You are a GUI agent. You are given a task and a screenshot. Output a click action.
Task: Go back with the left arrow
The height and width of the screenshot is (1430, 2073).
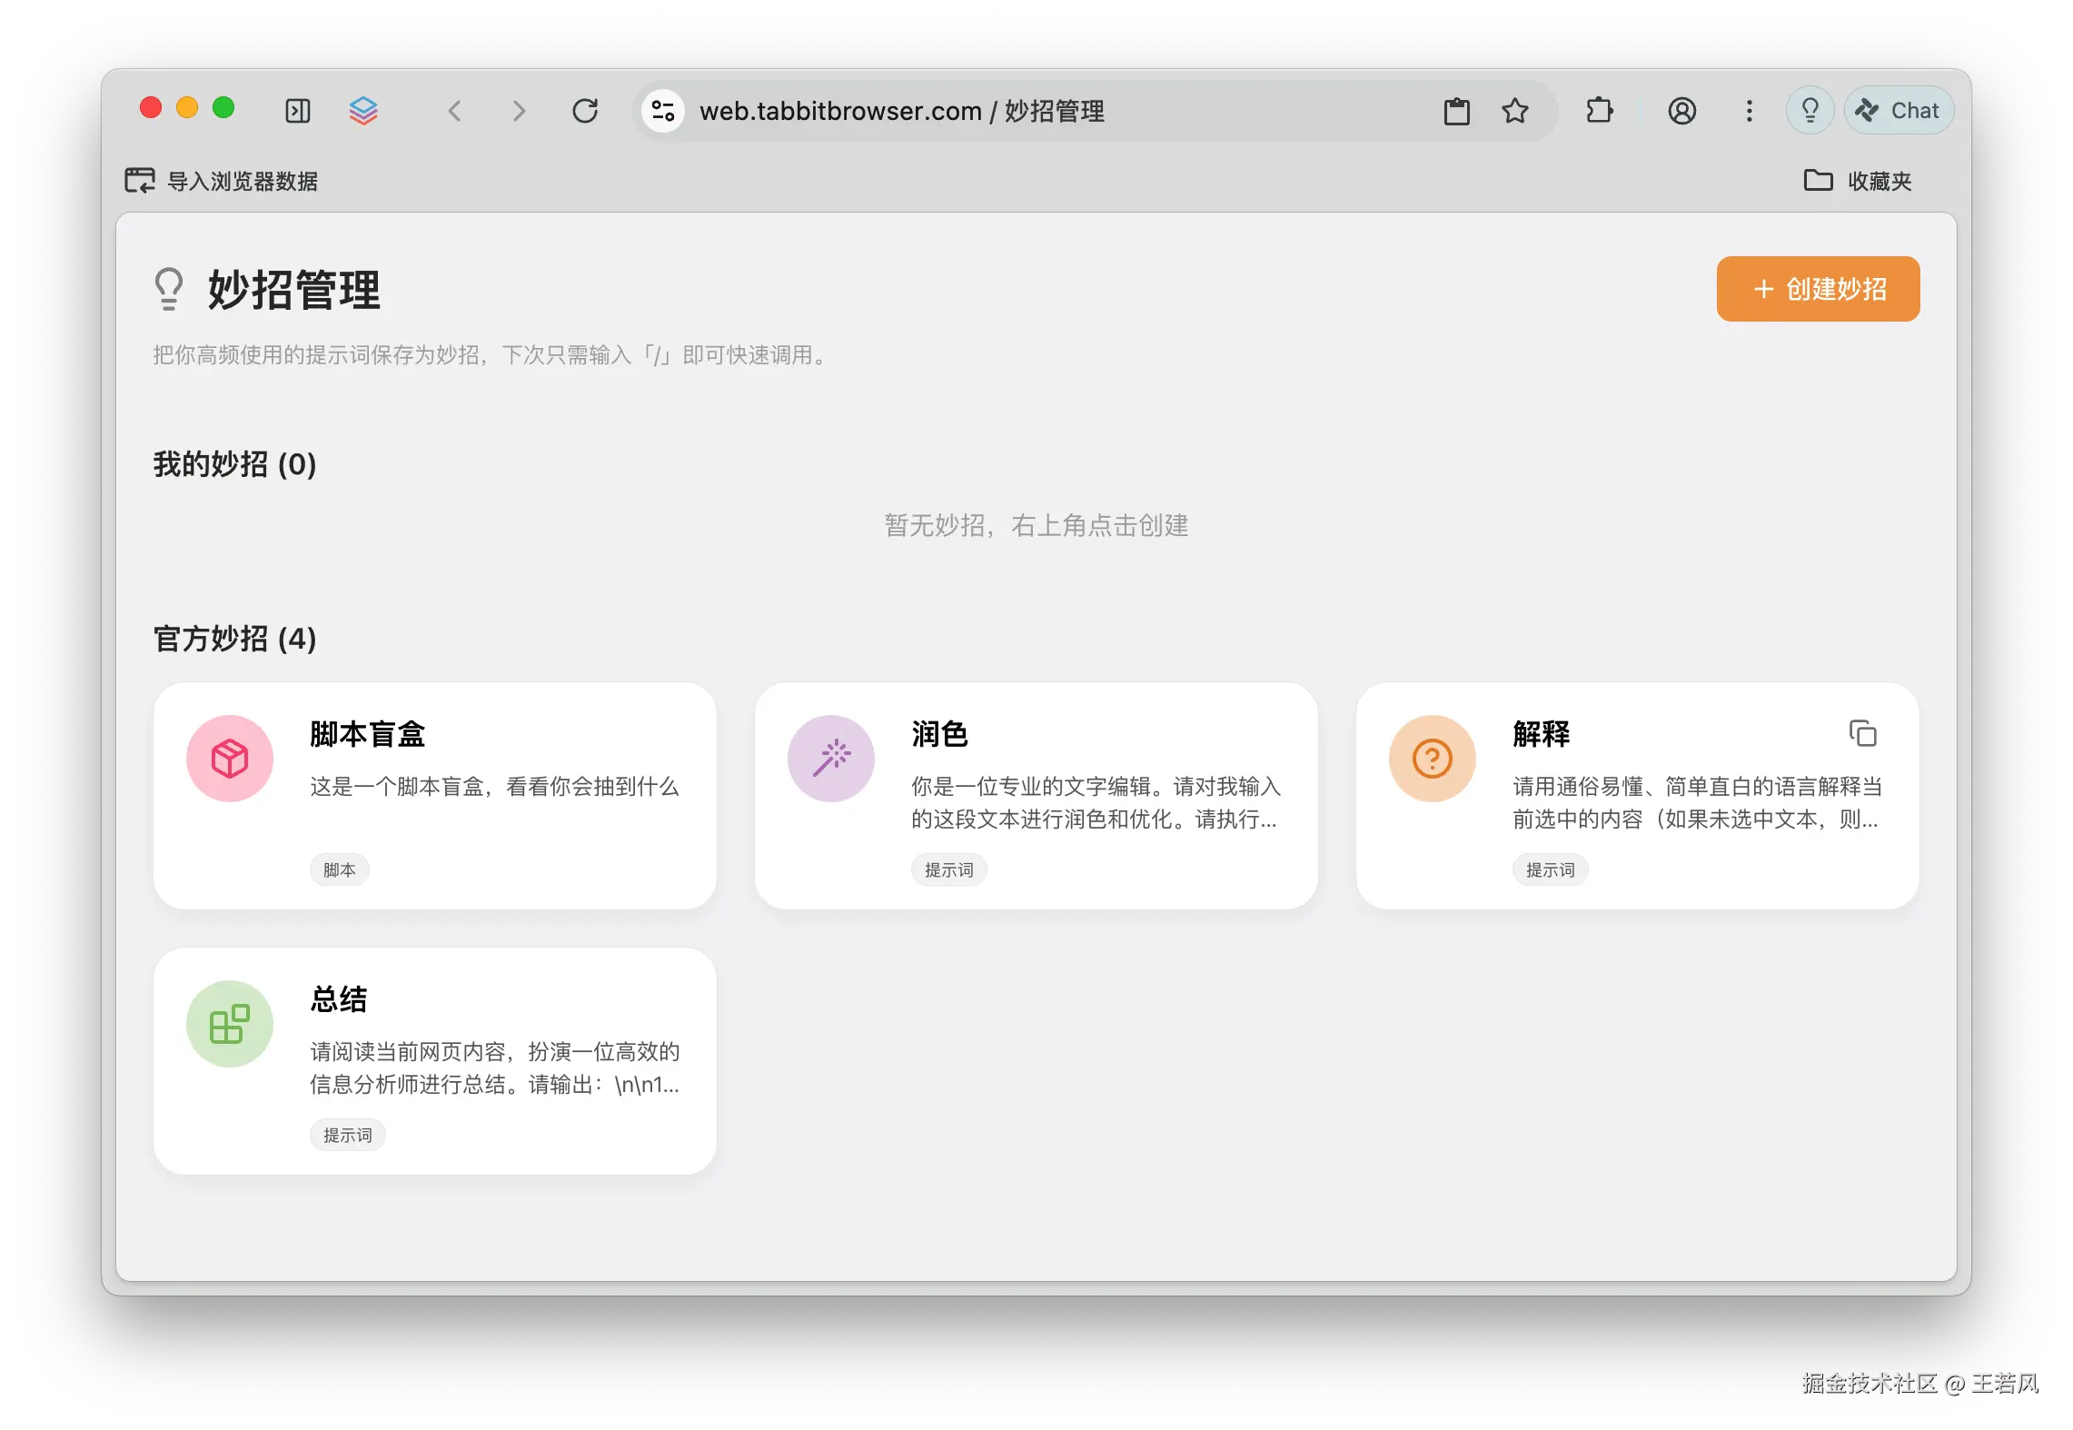coord(455,111)
